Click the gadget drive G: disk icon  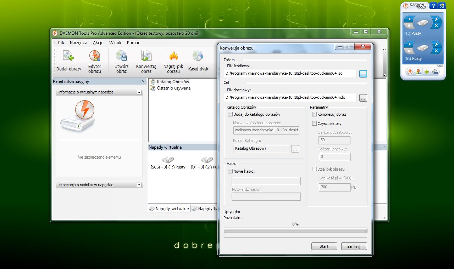coord(422,48)
